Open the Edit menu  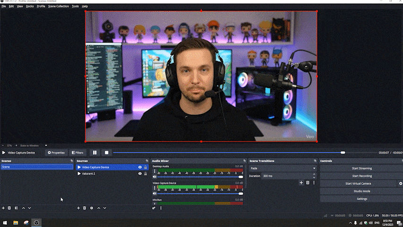(11, 6)
